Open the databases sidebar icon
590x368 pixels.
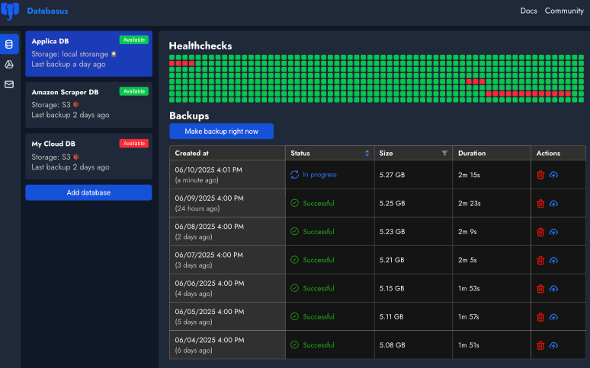click(x=9, y=45)
